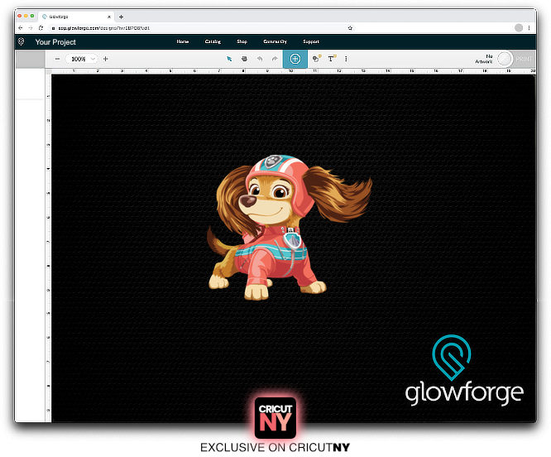The width and height of the screenshot is (551, 457).
Task: Open the premium shapes tool
Action: click(x=317, y=59)
